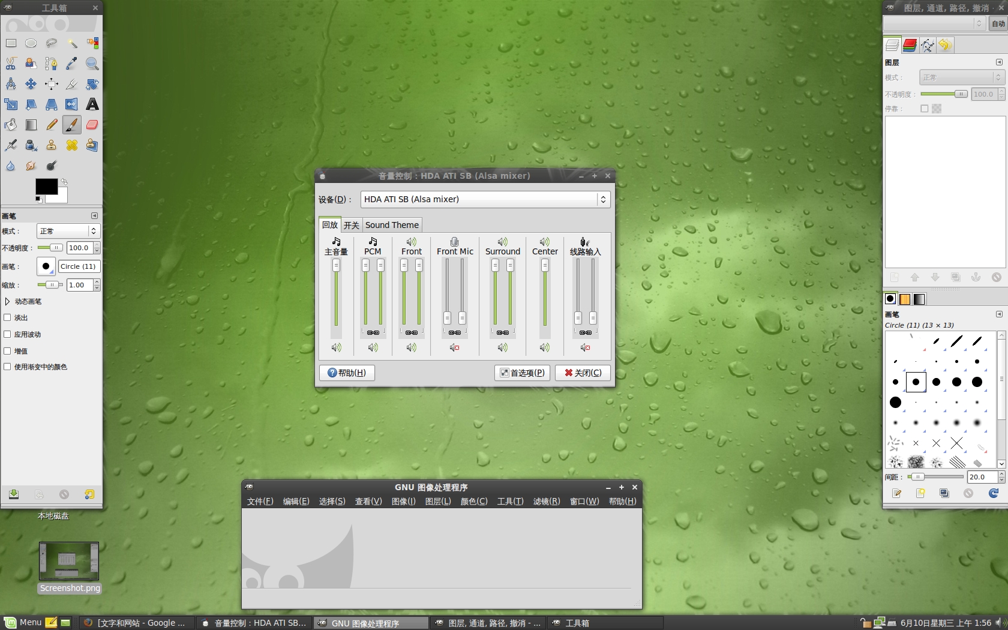Switch to the Sound Theme tab
Image resolution: width=1008 pixels, height=630 pixels.
(392, 225)
